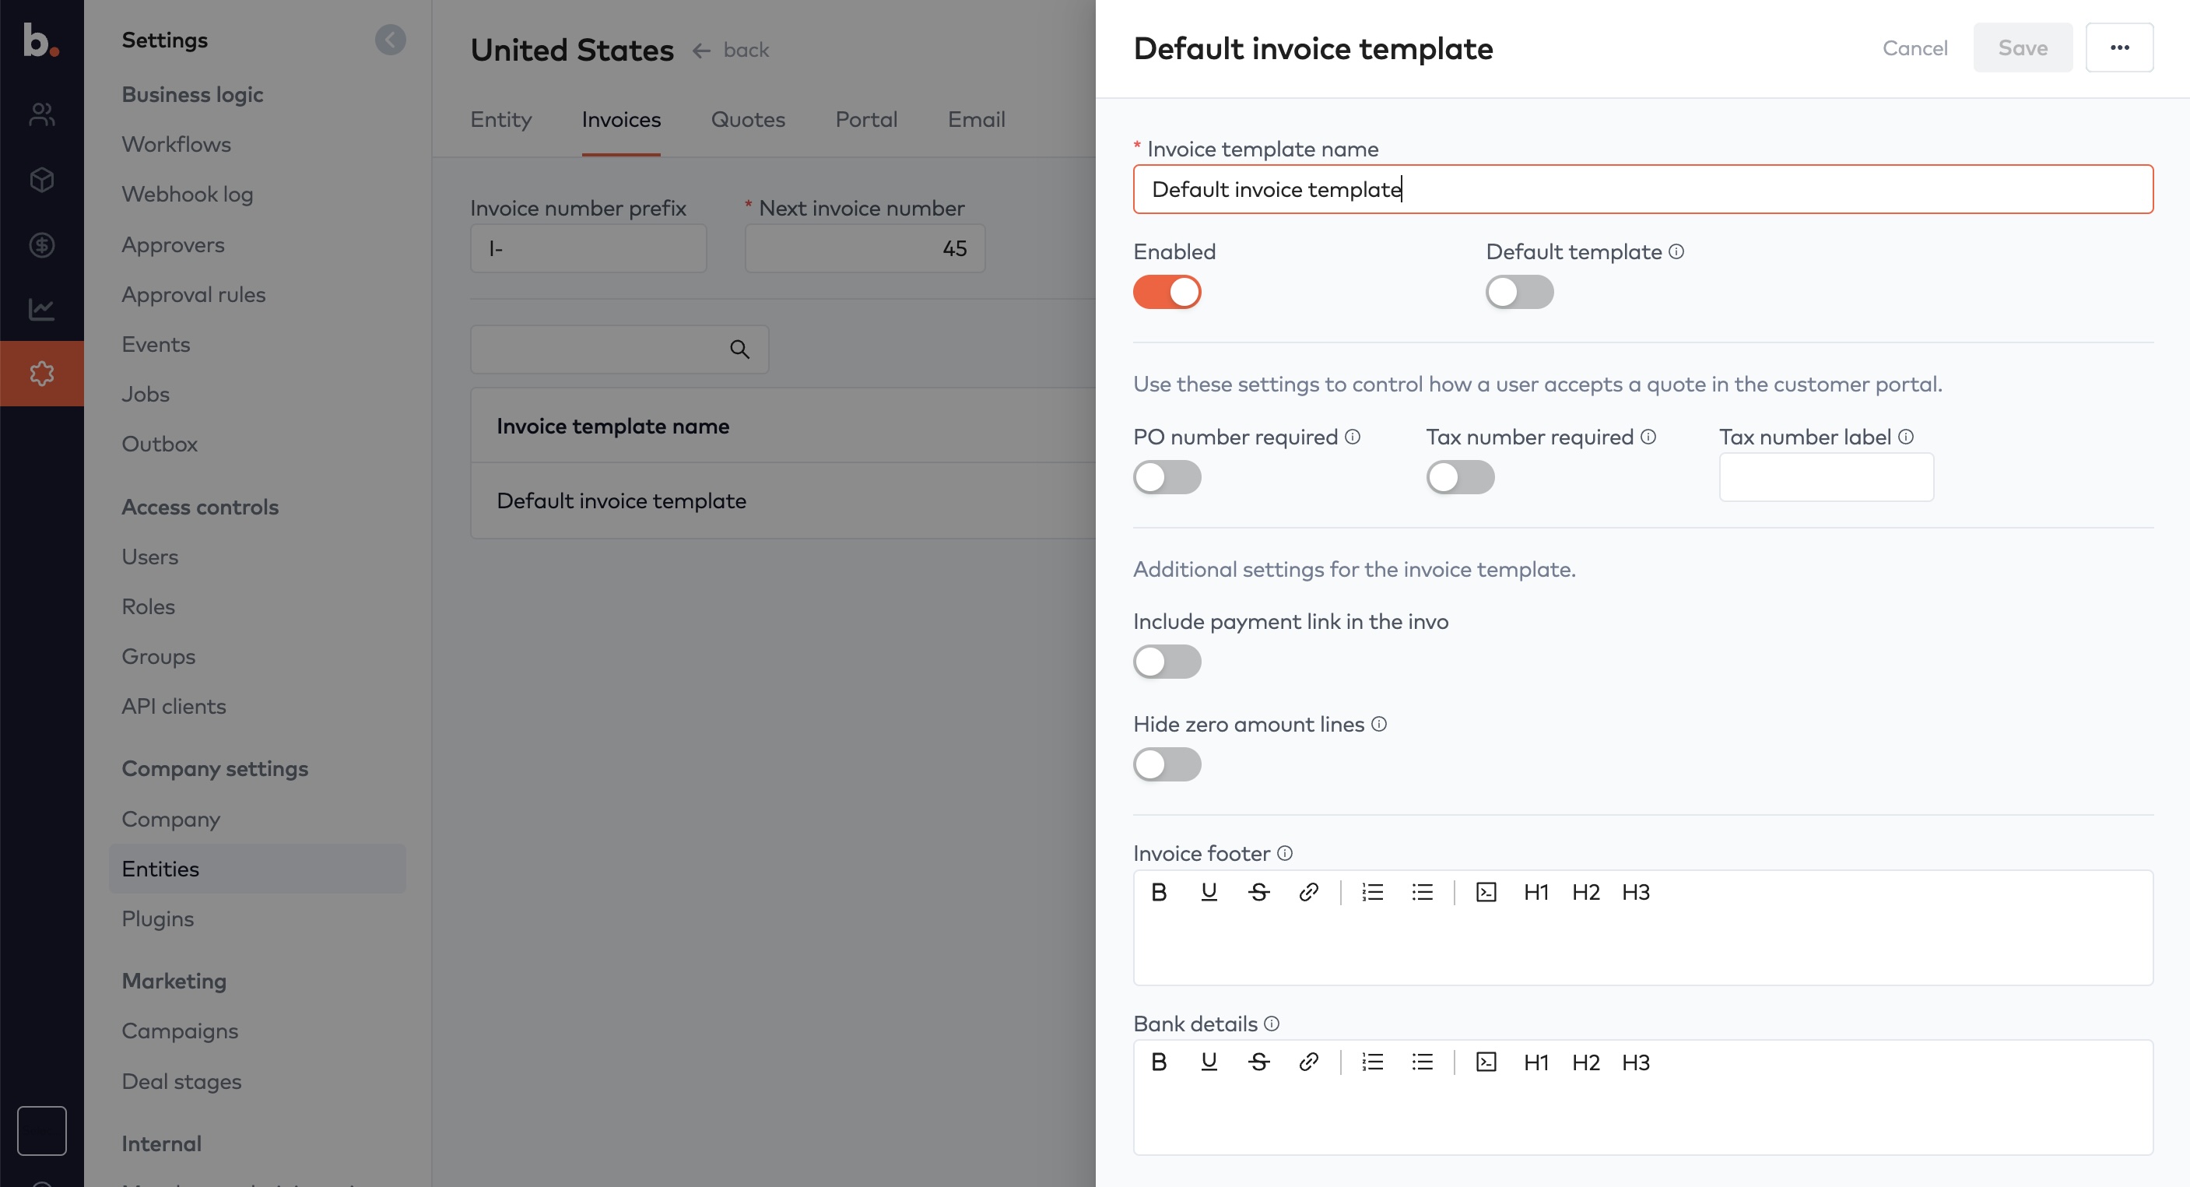
Task: Switch to the Email tab
Action: 976,119
